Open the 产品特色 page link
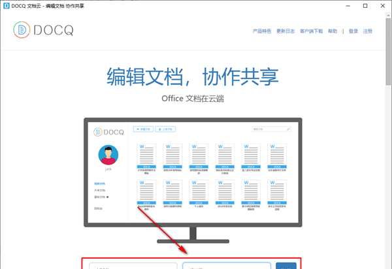 point(262,31)
